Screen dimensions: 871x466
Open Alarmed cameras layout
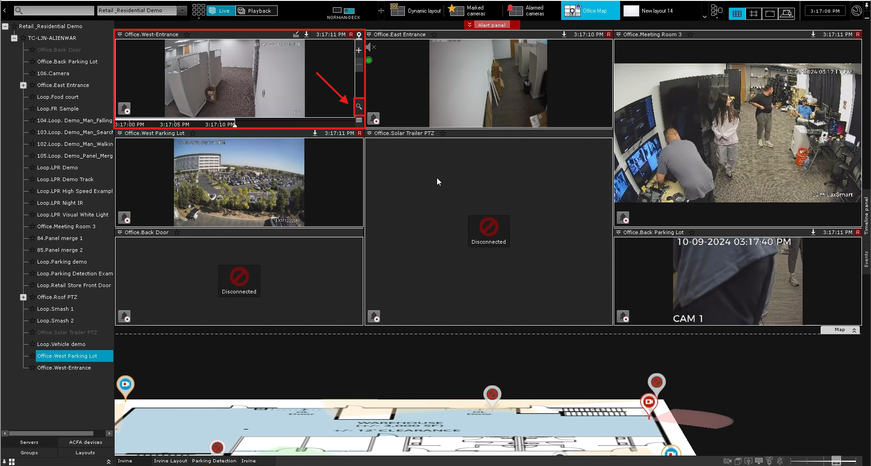(x=526, y=10)
